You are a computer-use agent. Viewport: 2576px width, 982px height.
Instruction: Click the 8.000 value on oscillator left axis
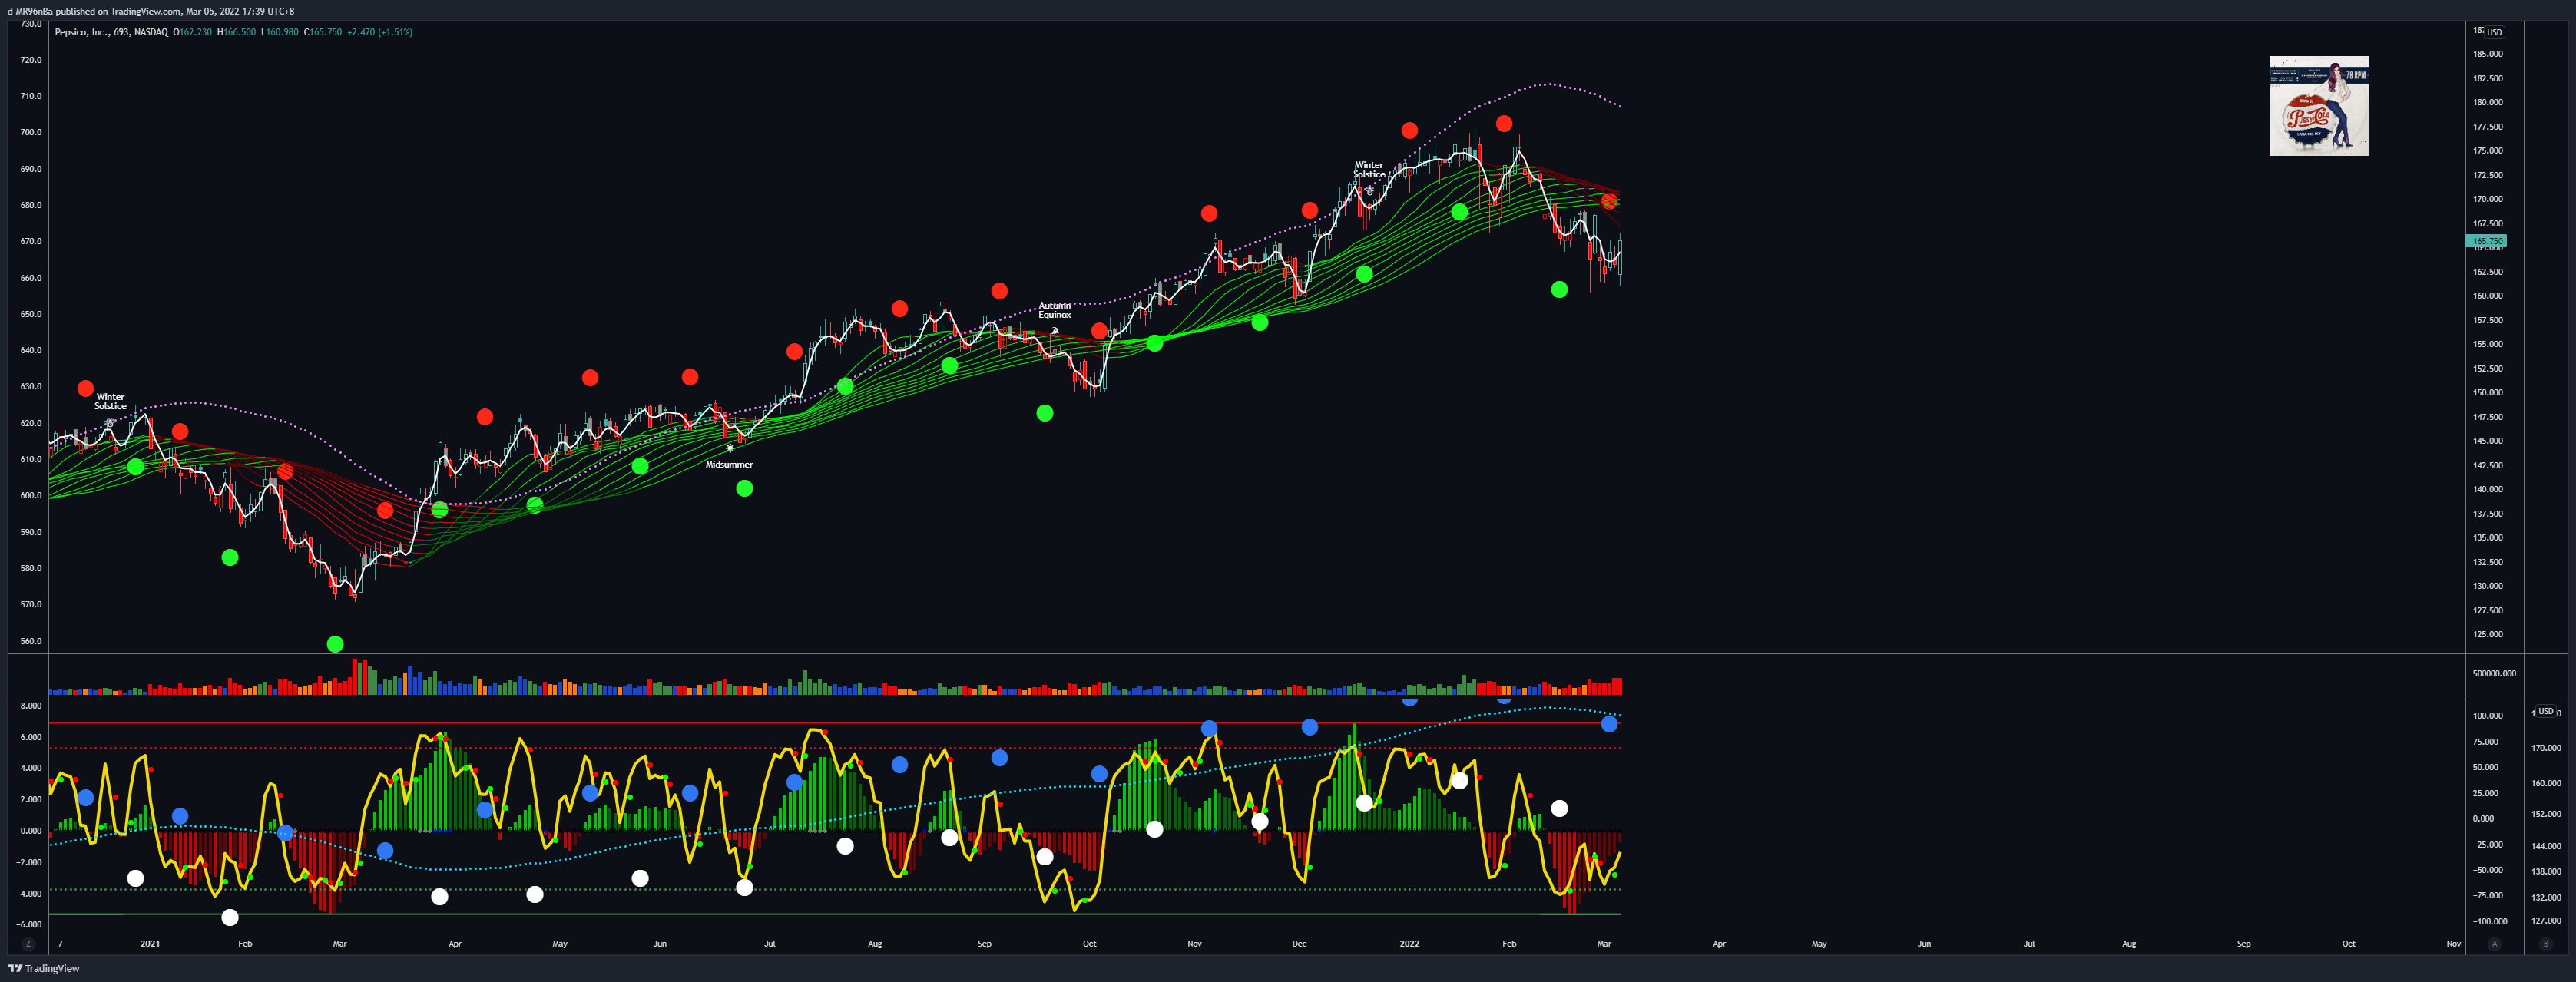coord(31,706)
